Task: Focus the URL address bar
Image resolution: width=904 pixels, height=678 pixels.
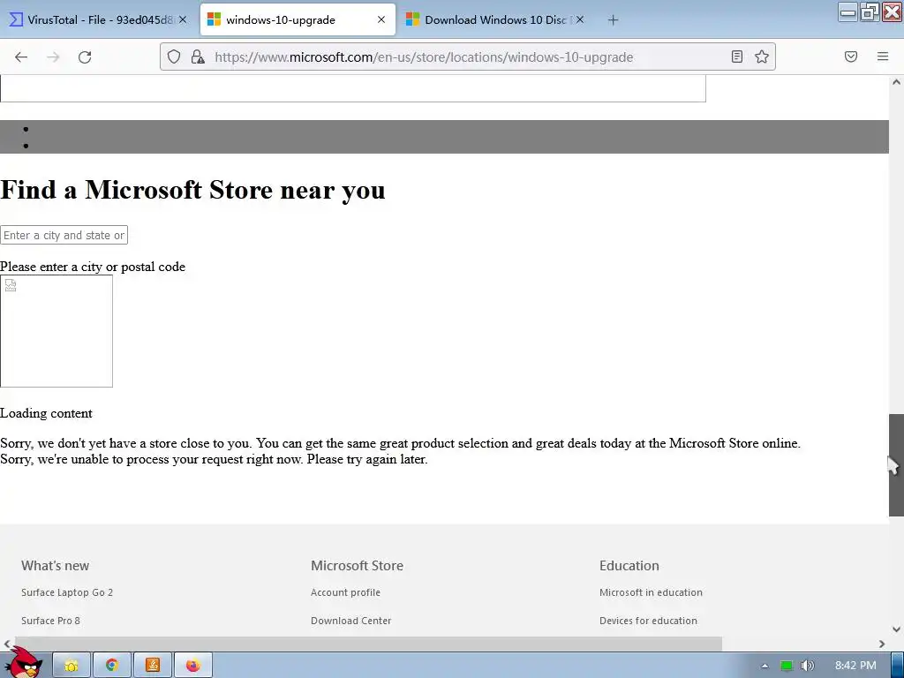Action: click(466, 57)
